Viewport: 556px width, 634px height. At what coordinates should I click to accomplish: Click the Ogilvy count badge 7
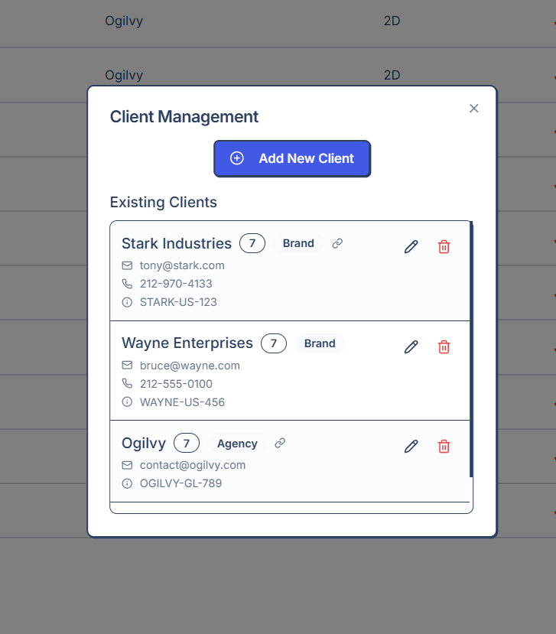click(x=187, y=443)
